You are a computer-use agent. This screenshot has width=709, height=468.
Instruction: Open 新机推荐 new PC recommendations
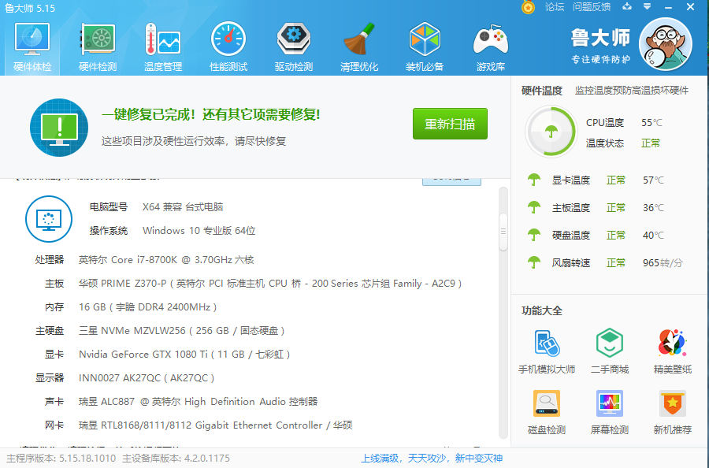click(673, 412)
